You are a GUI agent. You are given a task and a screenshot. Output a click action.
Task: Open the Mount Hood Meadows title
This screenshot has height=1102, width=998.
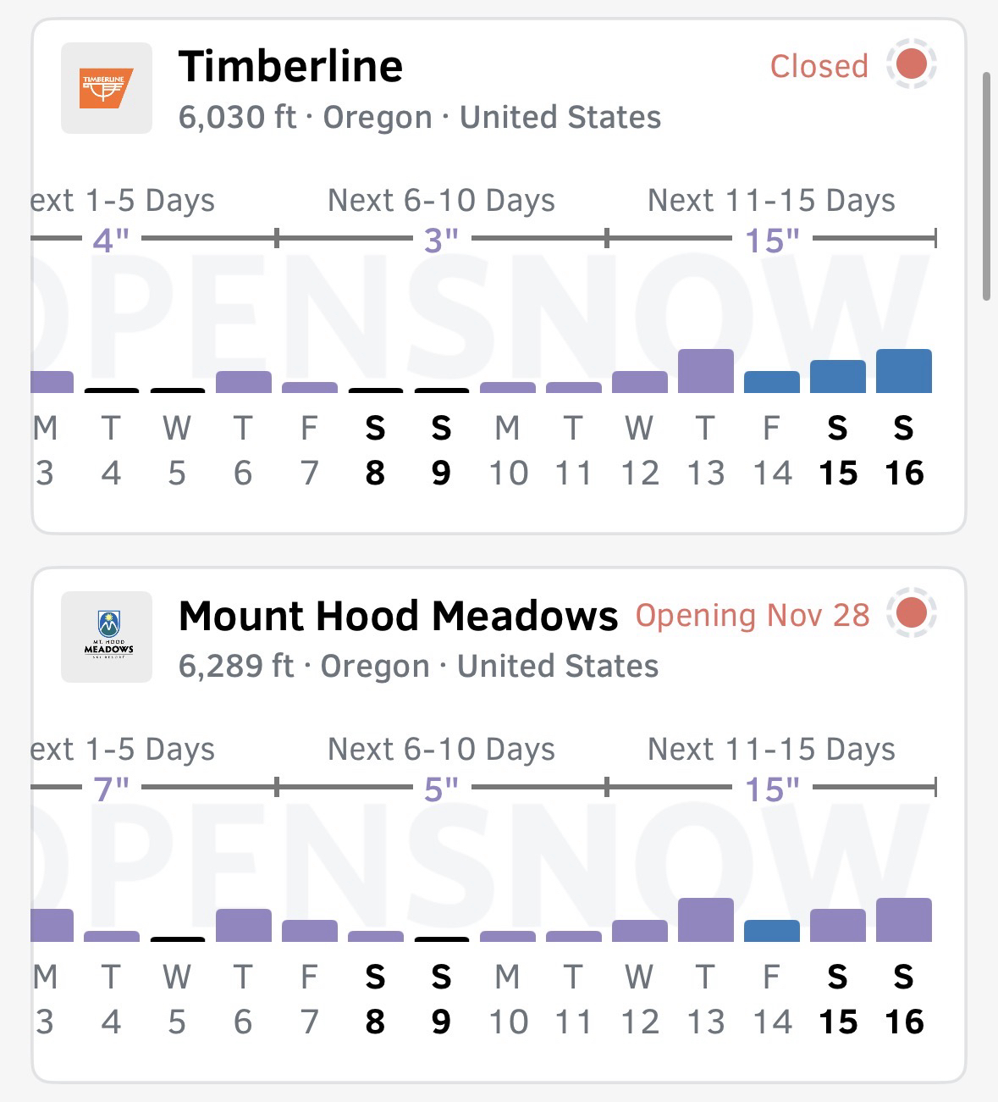(399, 616)
